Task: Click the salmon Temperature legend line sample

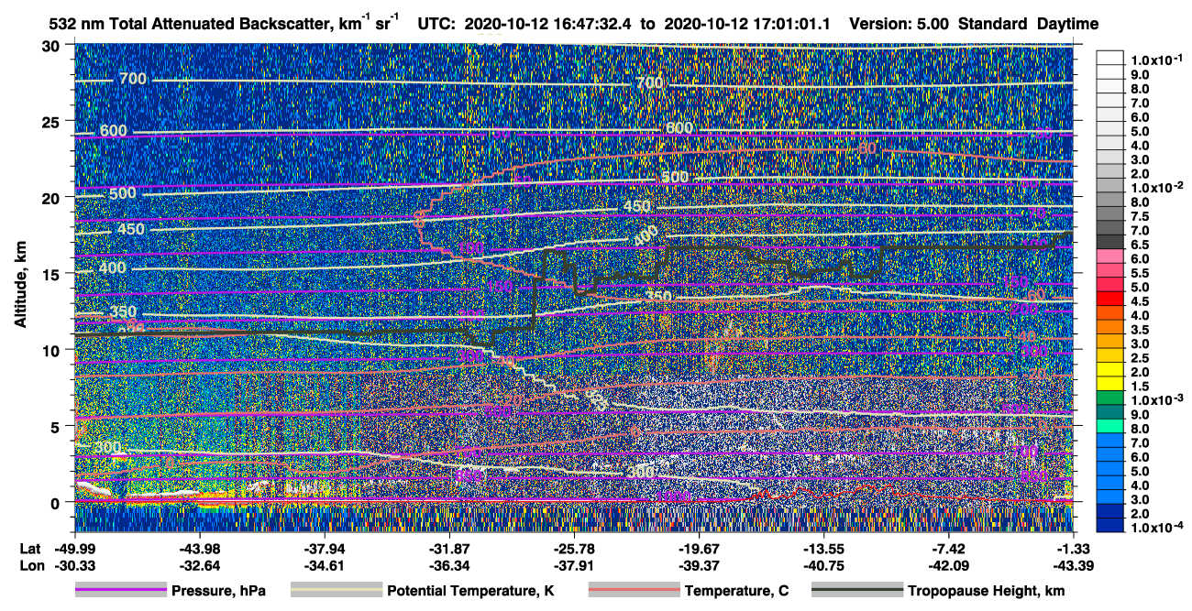Action: pyautogui.click(x=634, y=591)
